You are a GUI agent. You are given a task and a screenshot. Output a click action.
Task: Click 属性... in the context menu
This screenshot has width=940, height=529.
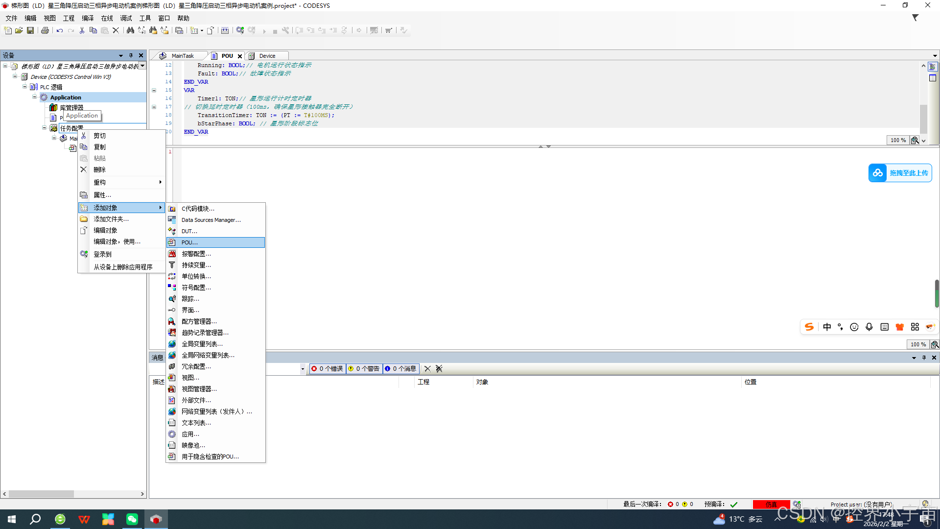(x=102, y=195)
